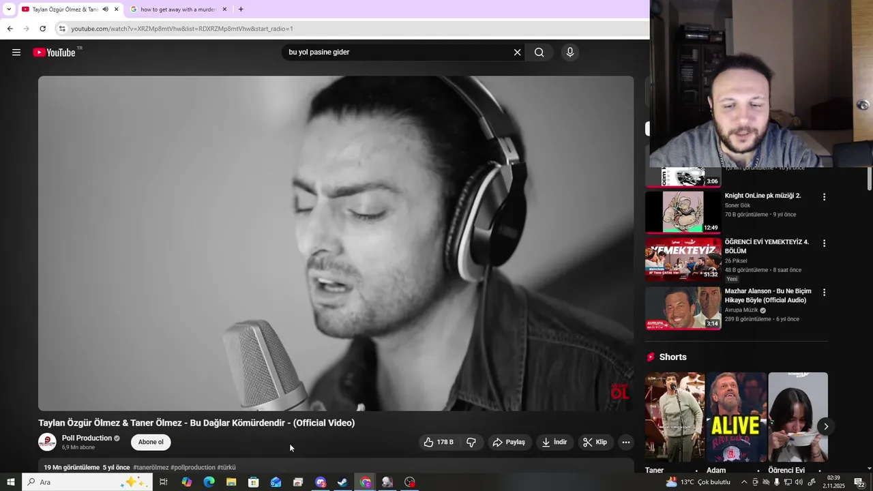Open the '26 Piksel' channel name
The image size is (873, 491).
[736, 261]
